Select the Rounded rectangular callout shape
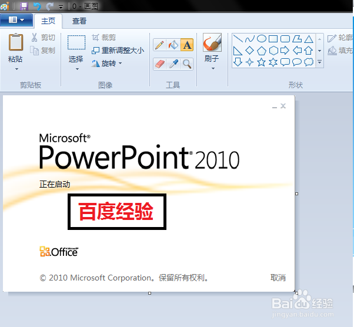The height and width of the screenshot is (327, 354). click(x=285, y=62)
